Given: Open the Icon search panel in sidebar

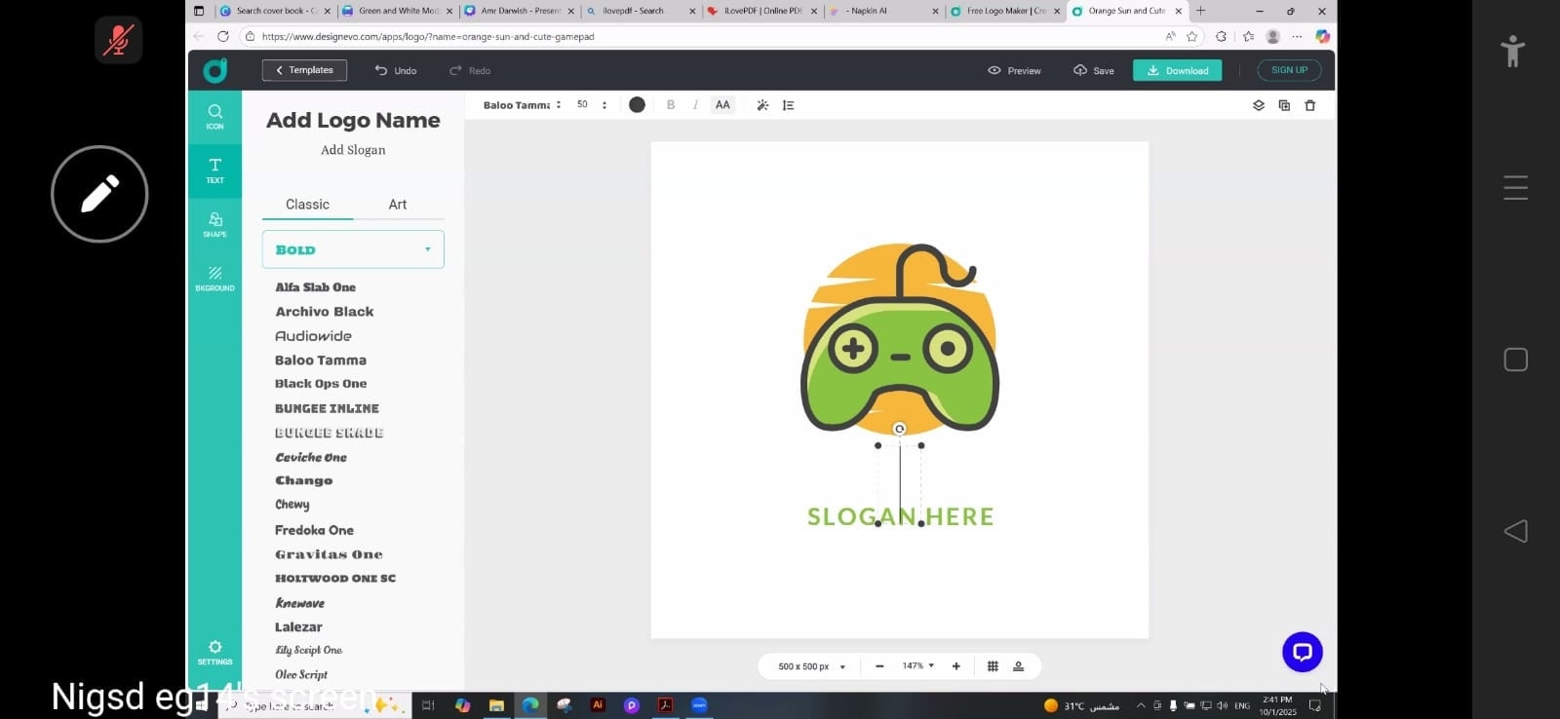Looking at the screenshot, I should pyautogui.click(x=214, y=116).
